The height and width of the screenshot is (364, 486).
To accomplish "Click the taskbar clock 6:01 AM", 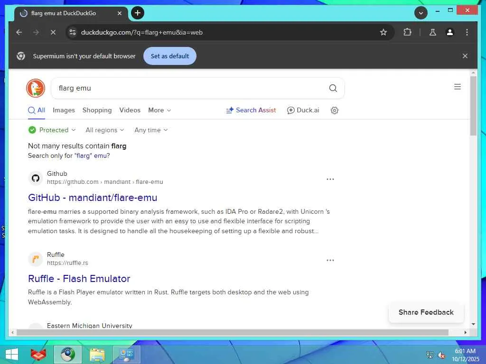I will [x=465, y=351].
